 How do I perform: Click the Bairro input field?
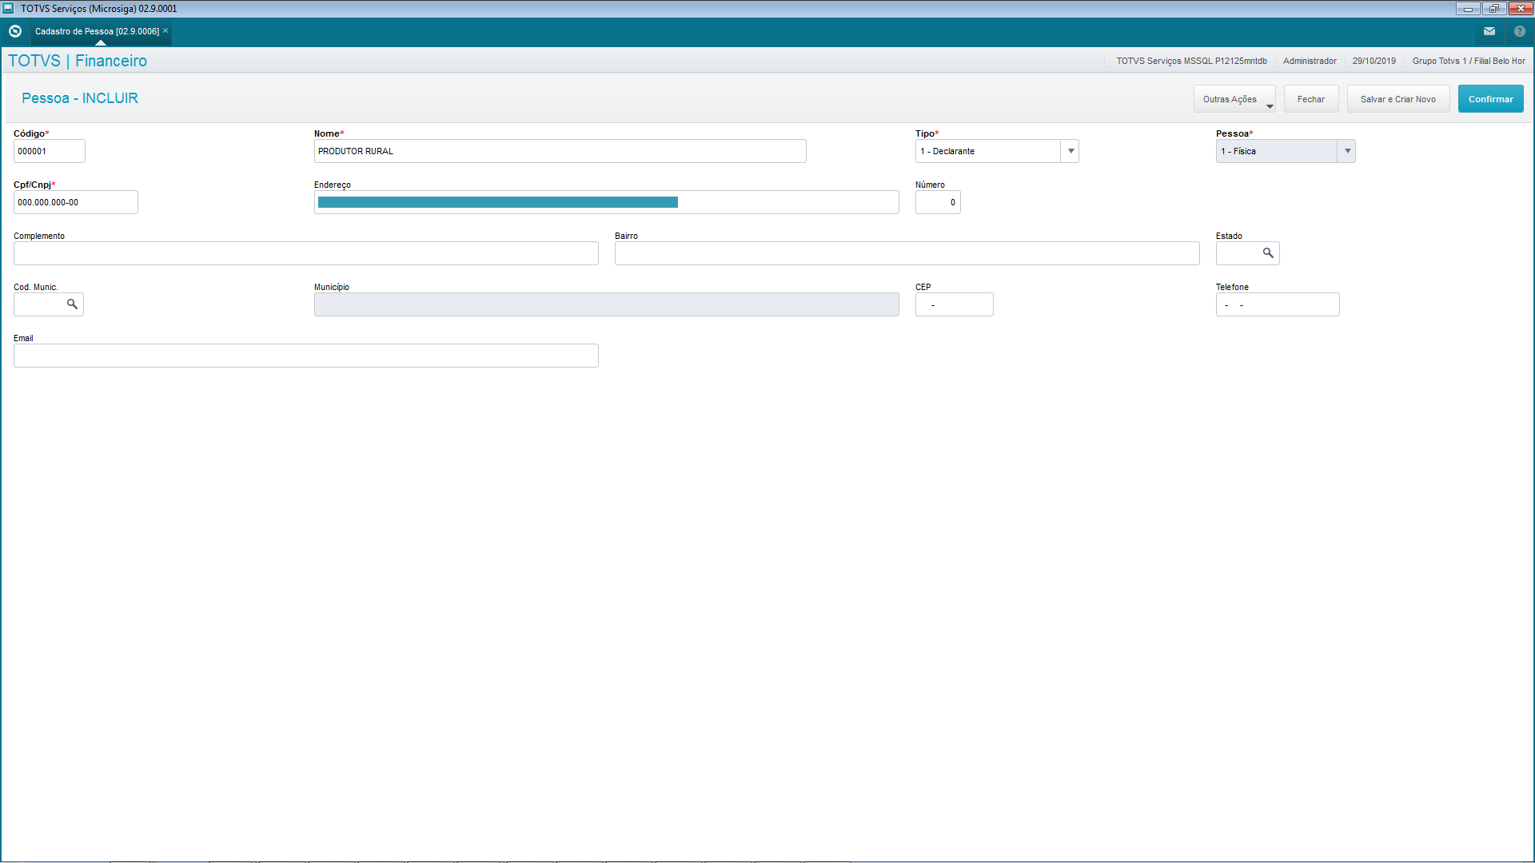click(907, 253)
